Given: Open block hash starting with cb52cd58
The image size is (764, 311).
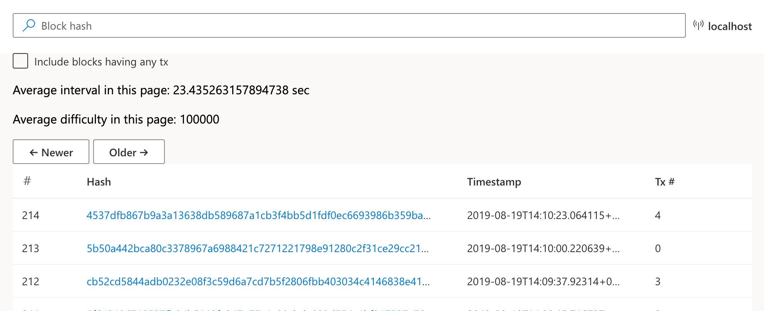Looking at the screenshot, I should click(x=258, y=281).
